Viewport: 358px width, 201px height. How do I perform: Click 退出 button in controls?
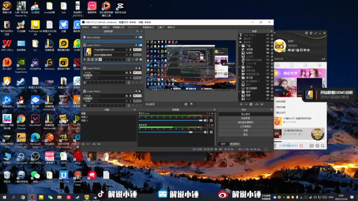[245, 135]
